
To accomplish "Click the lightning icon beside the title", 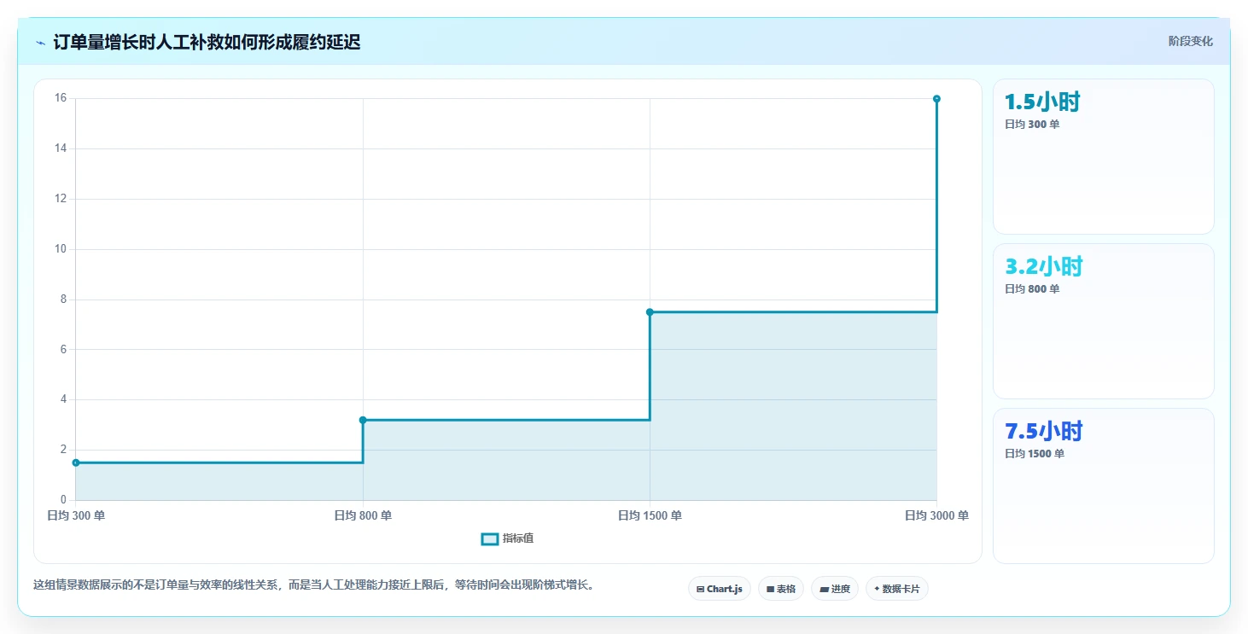I will tap(40, 43).
